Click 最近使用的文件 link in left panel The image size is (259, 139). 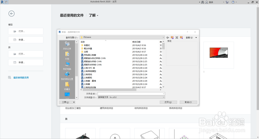pos(21,78)
